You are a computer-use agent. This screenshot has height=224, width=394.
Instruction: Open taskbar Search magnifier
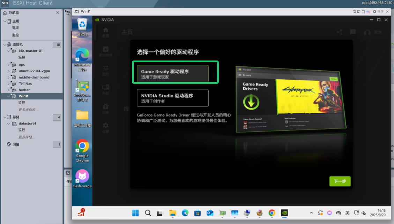pos(148,213)
